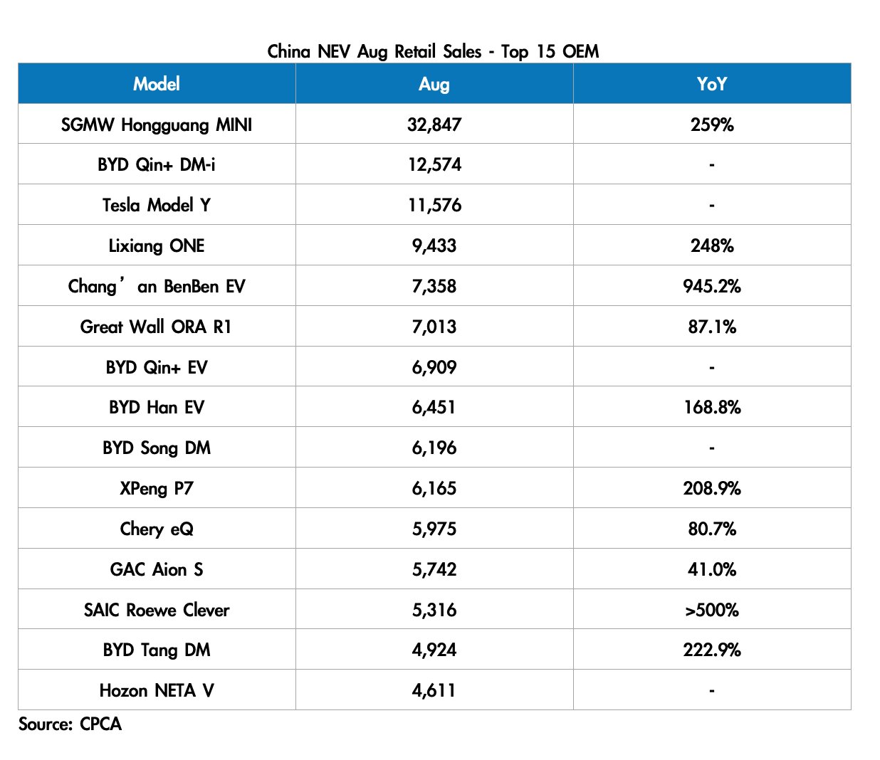
Task: Click the China NEV Aug Retail Sales title
Action: [x=433, y=51]
